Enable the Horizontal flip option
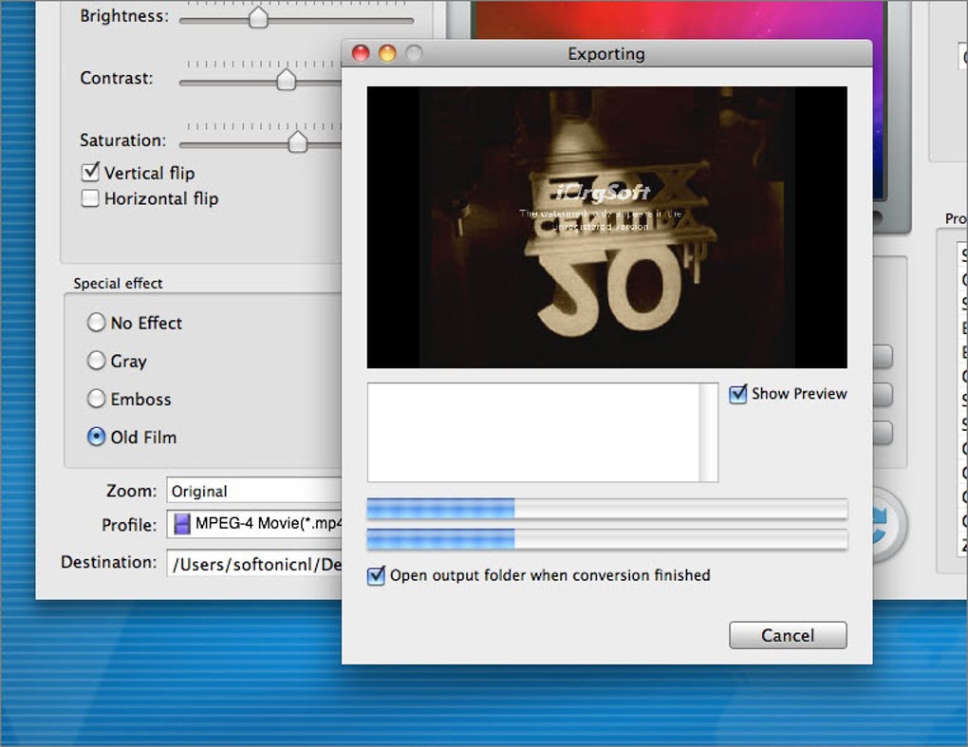Screen dimensions: 968x747 [x=90, y=198]
